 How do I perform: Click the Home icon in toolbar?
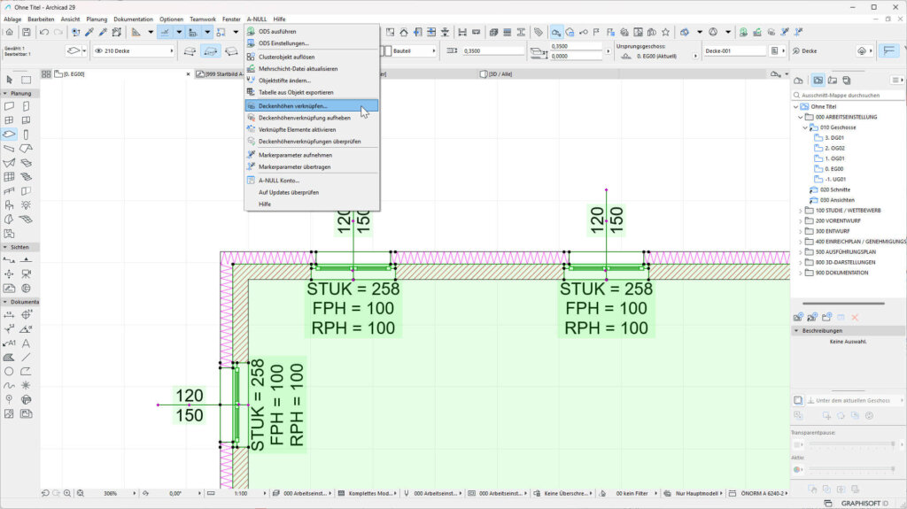[x=9, y=33]
